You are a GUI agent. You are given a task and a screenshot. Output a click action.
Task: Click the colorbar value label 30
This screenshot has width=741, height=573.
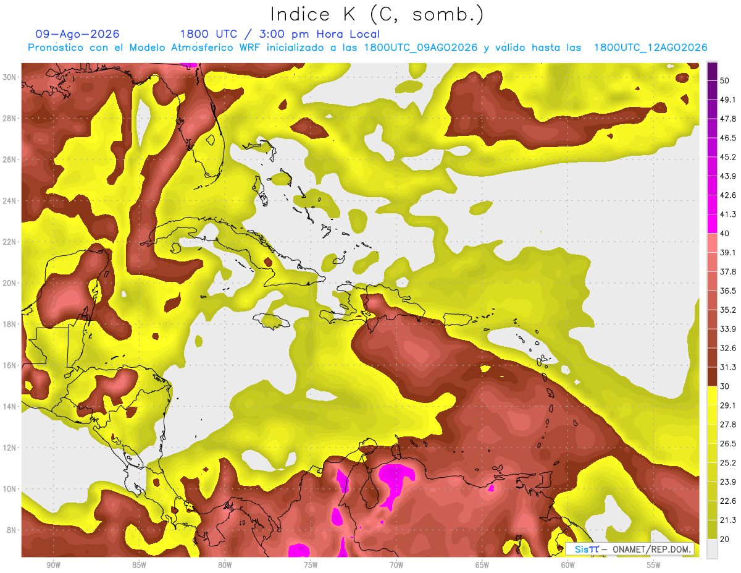pos(725,386)
